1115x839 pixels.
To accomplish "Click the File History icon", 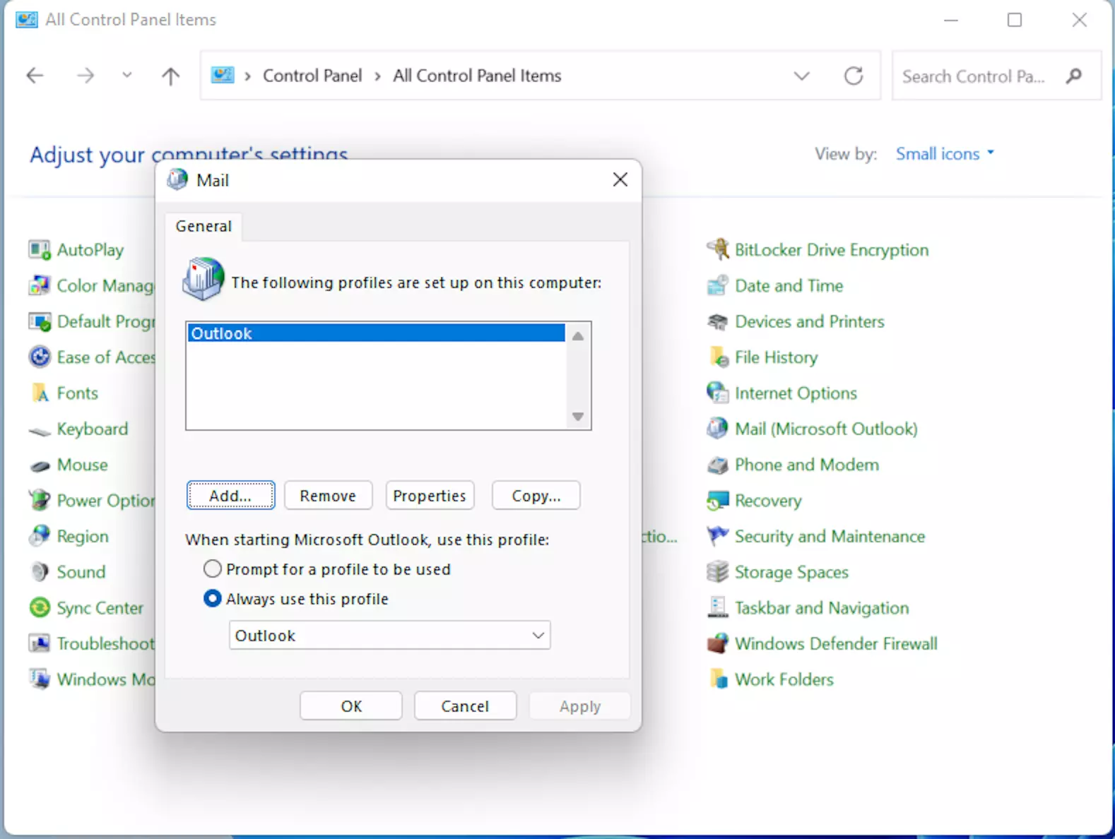I will pos(718,357).
